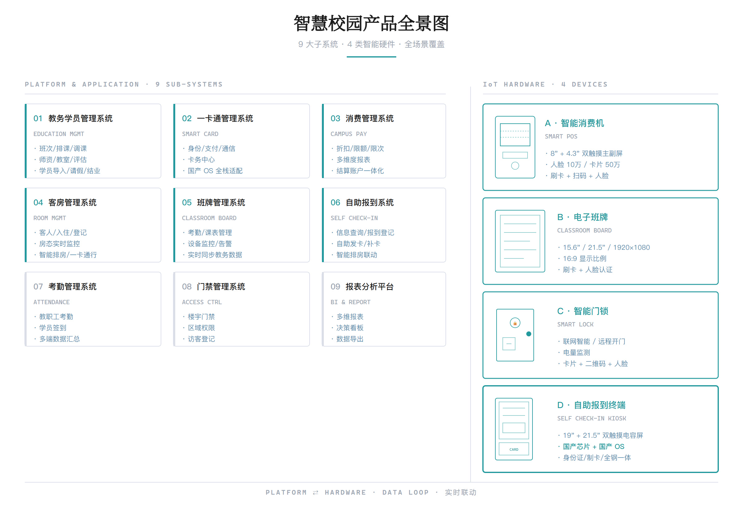
Task: Open the 02 一卡通管理系统 card
Action: (241, 141)
